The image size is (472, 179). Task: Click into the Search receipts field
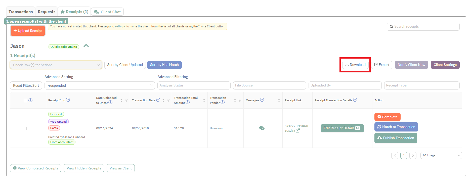point(423,27)
